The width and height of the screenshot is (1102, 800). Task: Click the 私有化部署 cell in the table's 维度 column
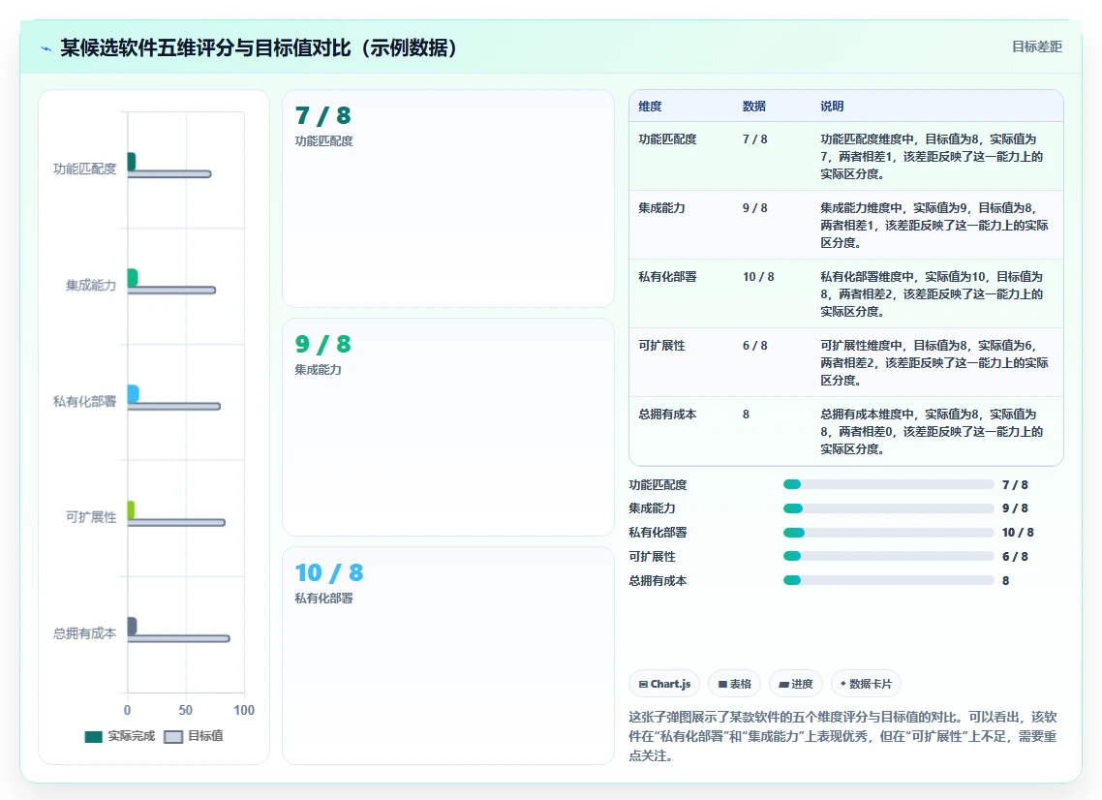pyautogui.click(x=667, y=277)
